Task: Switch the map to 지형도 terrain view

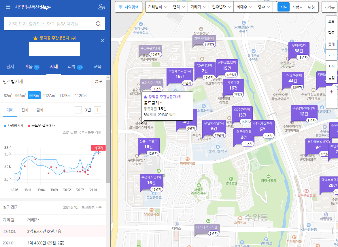Action: 297,7
